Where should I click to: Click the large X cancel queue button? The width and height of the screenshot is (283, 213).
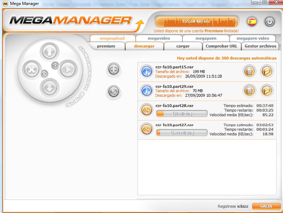tap(32, 70)
